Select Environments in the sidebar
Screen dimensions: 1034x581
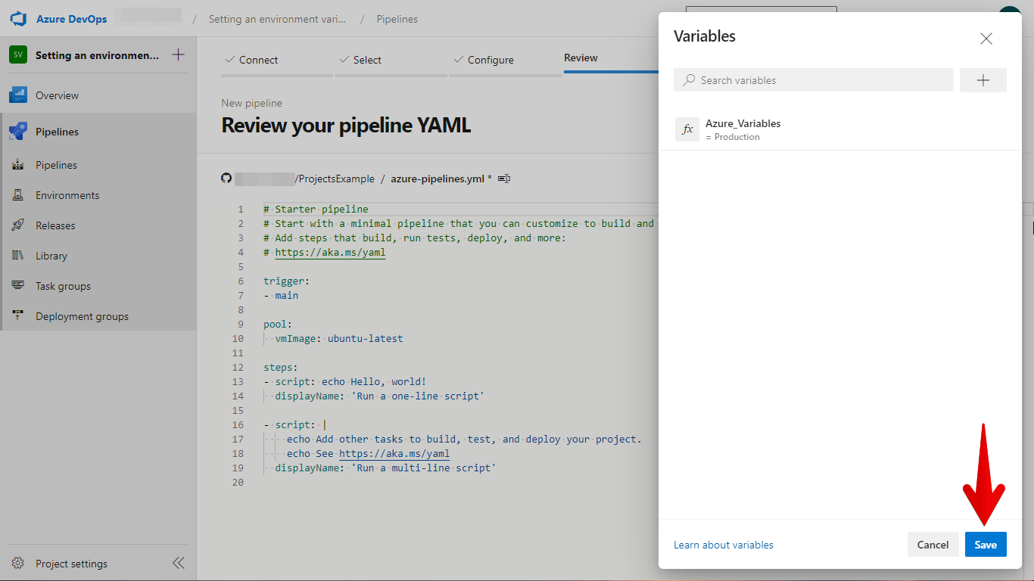(67, 195)
